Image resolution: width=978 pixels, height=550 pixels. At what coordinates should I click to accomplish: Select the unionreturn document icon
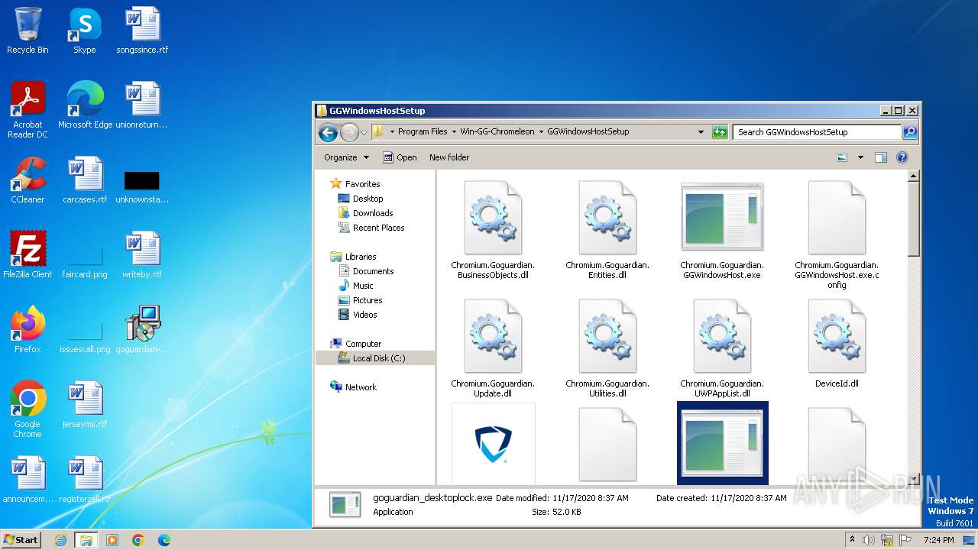click(x=142, y=105)
